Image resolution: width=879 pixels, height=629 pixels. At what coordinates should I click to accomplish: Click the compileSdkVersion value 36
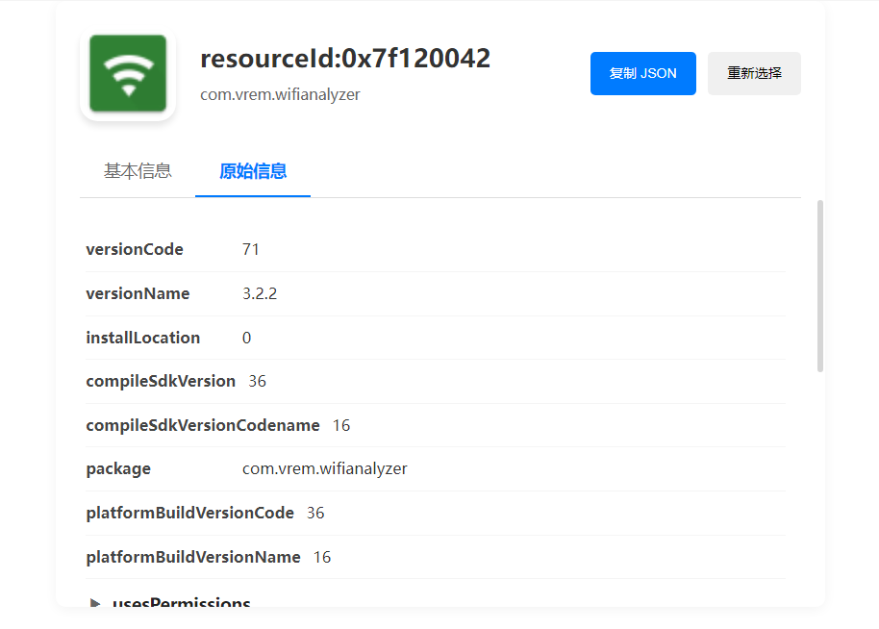tap(258, 381)
